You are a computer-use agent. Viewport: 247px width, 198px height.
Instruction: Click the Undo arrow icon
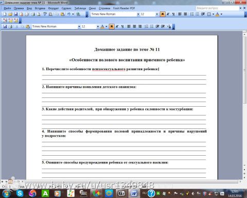tap(69, 14)
